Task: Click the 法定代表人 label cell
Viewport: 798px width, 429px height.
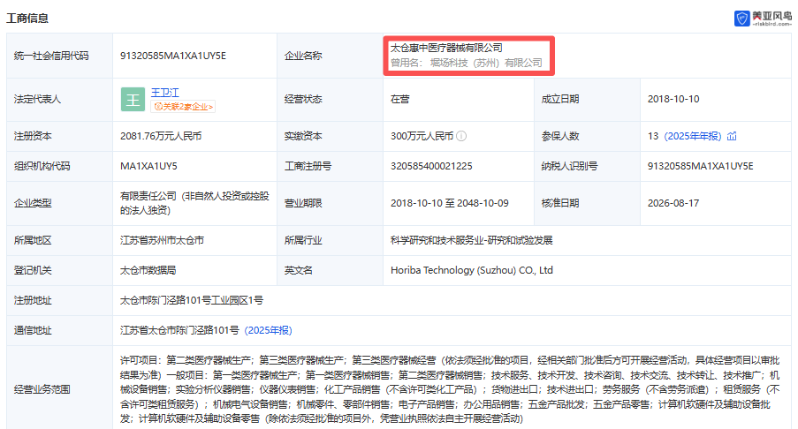Action: (x=59, y=99)
